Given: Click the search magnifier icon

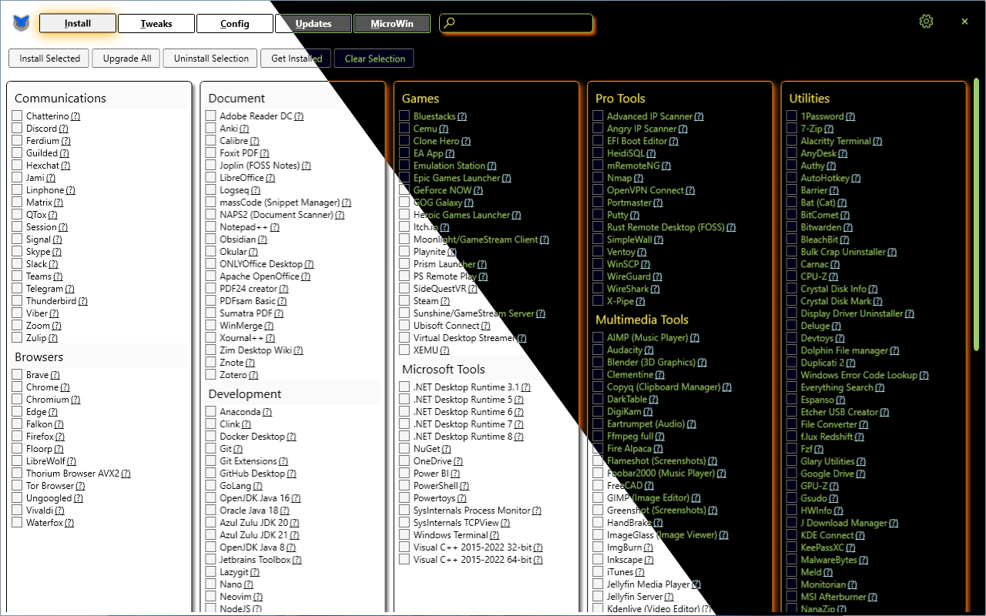Looking at the screenshot, I should [x=449, y=23].
